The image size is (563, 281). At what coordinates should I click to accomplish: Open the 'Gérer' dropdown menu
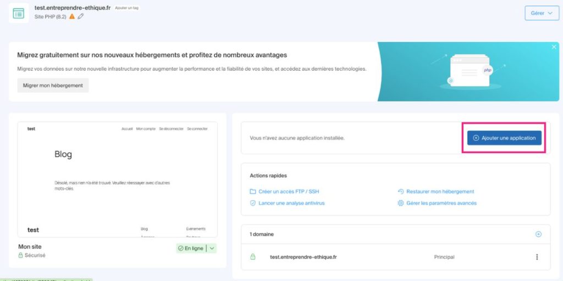pos(542,13)
